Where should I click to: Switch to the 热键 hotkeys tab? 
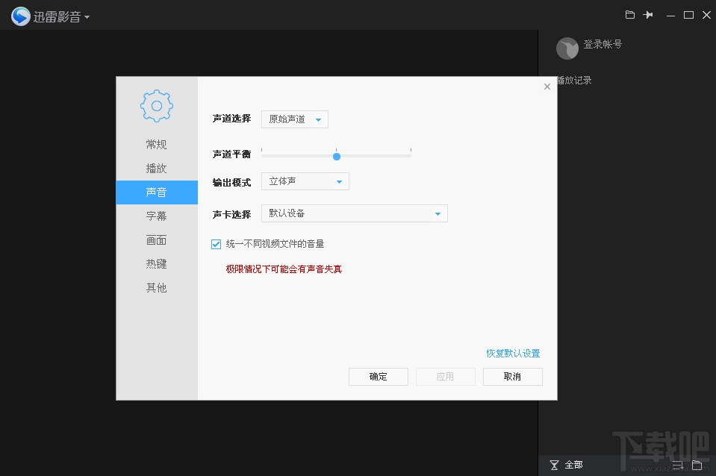(156, 263)
